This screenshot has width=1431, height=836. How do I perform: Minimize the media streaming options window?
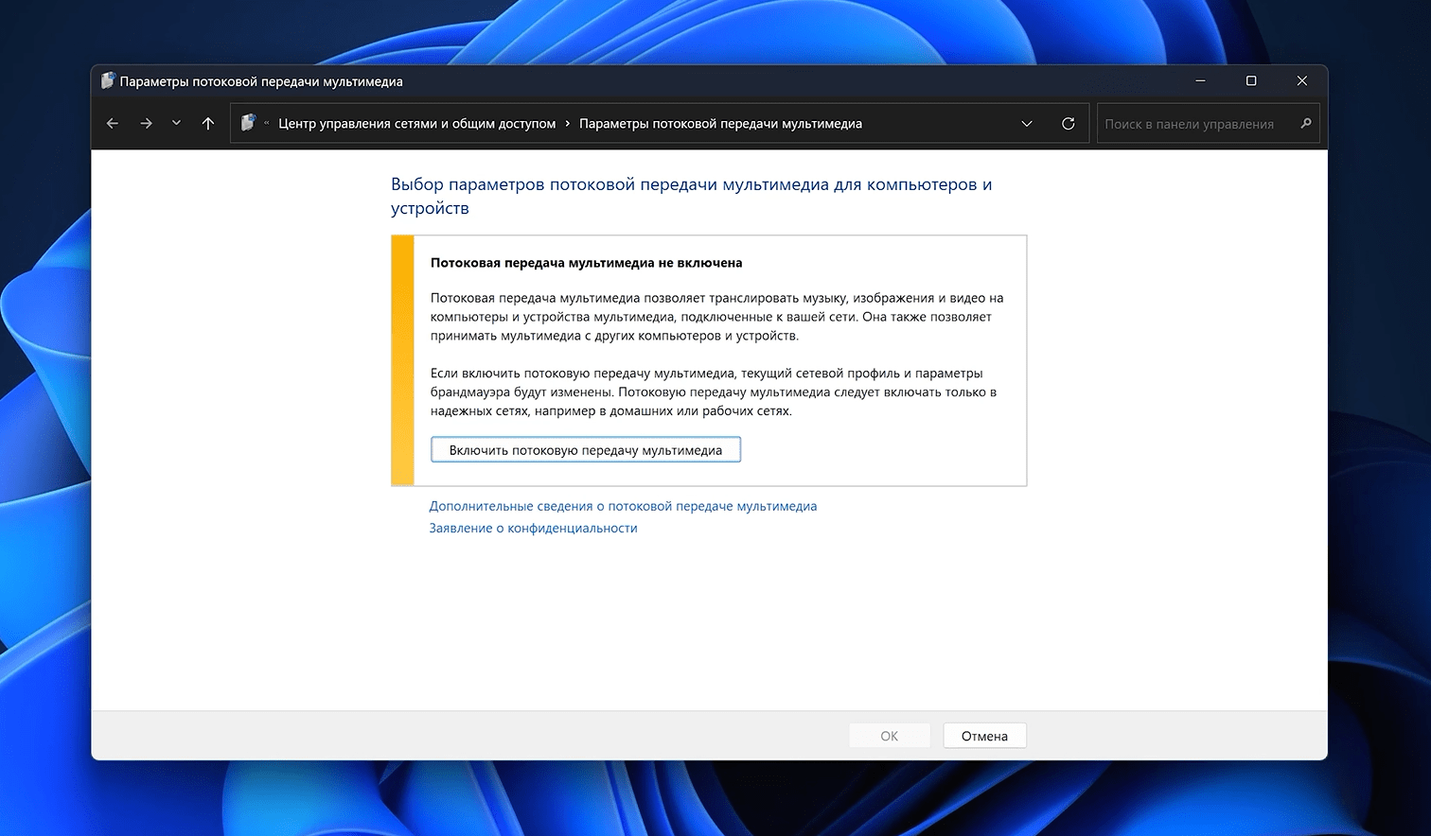[x=1200, y=81]
